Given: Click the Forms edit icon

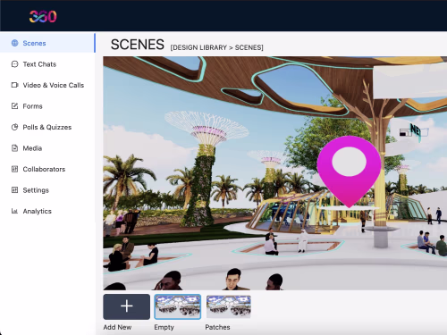Looking at the screenshot, I should [x=14, y=106].
